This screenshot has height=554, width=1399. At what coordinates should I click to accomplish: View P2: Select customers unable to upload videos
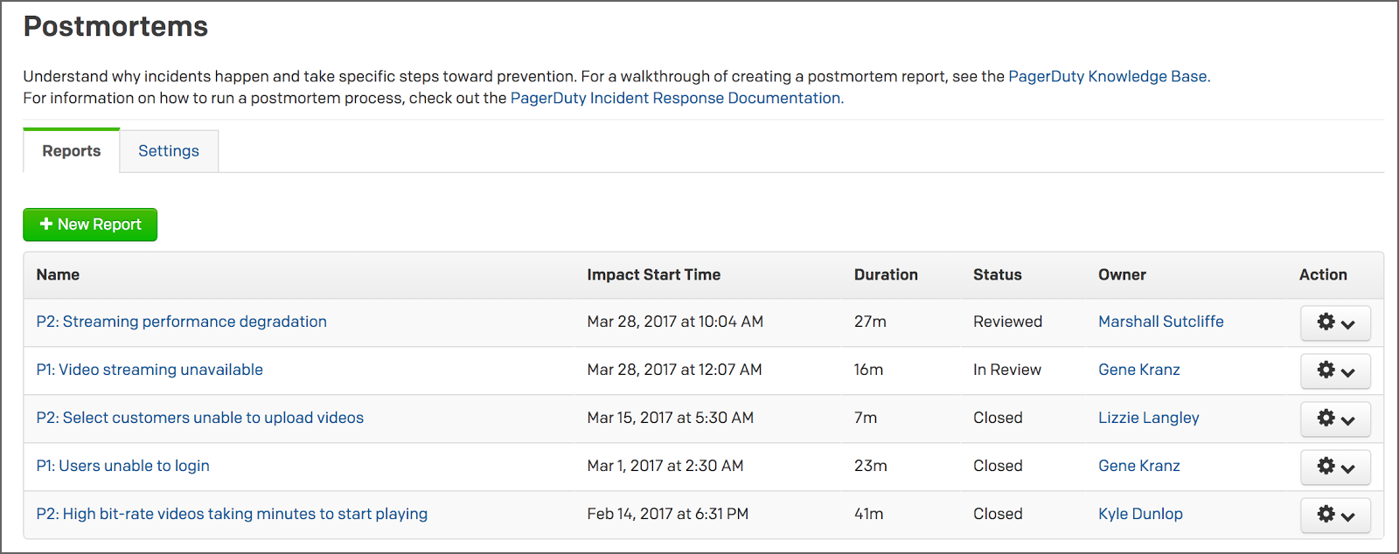(199, 418)
